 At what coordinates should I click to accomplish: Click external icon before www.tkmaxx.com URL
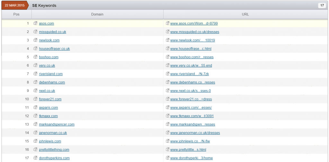[167, 116]
